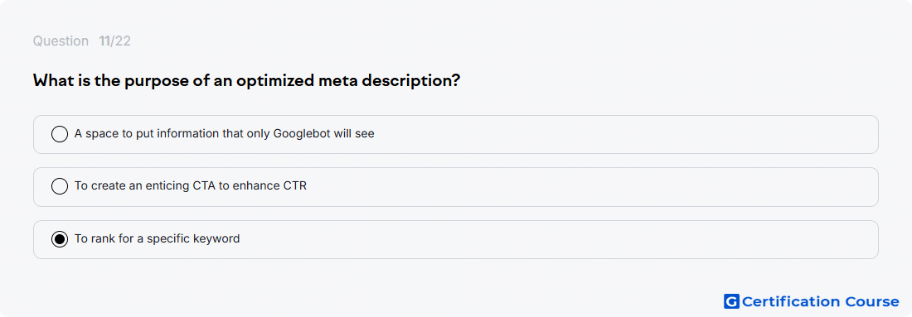Click the question heading about meta description
Viewport: 912px width, 317px height.
[246, 81]
